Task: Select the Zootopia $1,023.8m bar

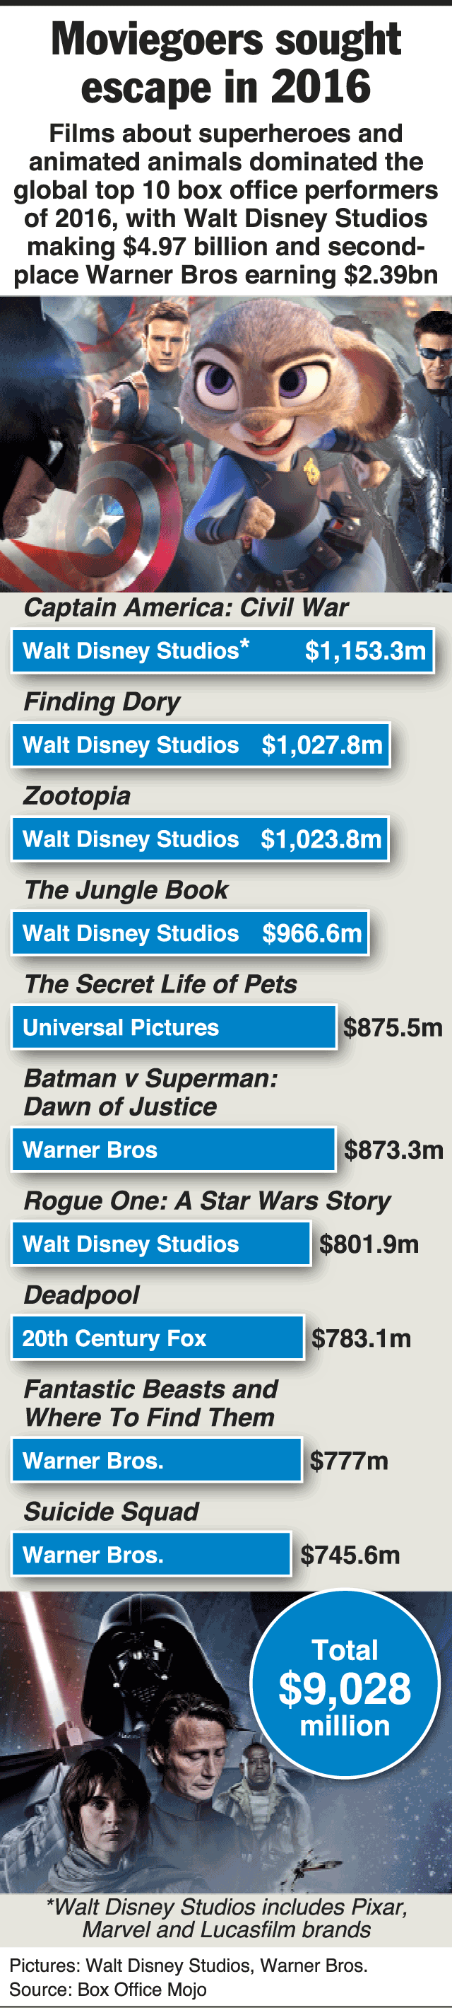Action: (199, 839)
